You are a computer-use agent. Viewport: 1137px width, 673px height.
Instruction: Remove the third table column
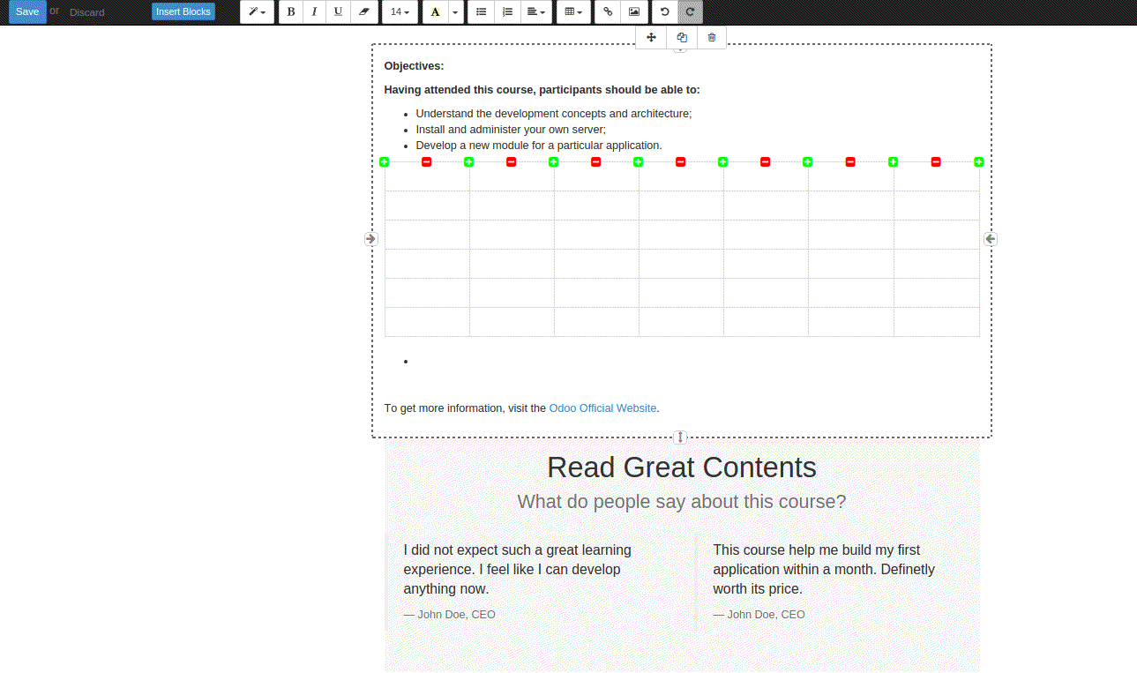[x=595, y=161]
